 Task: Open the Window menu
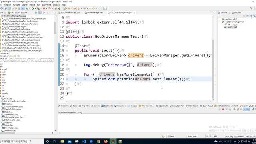[x=56, y=5]
